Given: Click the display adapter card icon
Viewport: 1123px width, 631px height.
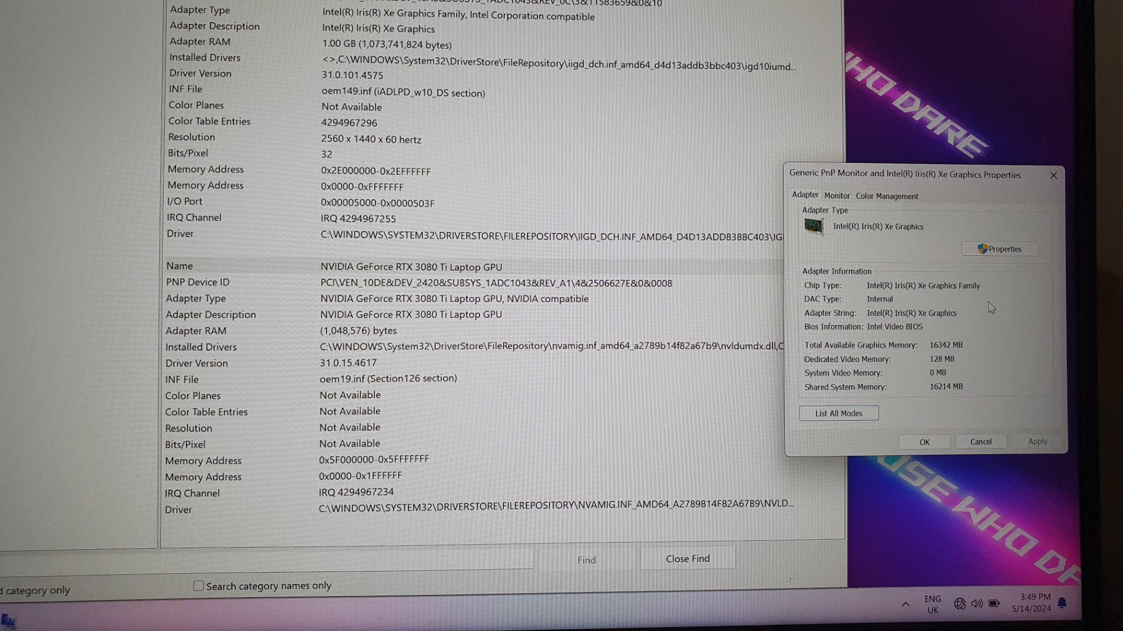Looking at the screenshot, I should [x=814, y=226].
